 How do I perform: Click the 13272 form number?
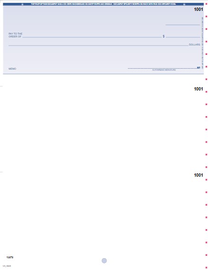tap(10, 257)
